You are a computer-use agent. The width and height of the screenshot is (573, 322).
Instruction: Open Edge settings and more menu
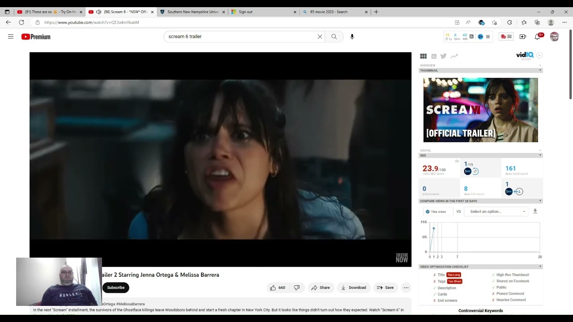click(x=564, y=22)
